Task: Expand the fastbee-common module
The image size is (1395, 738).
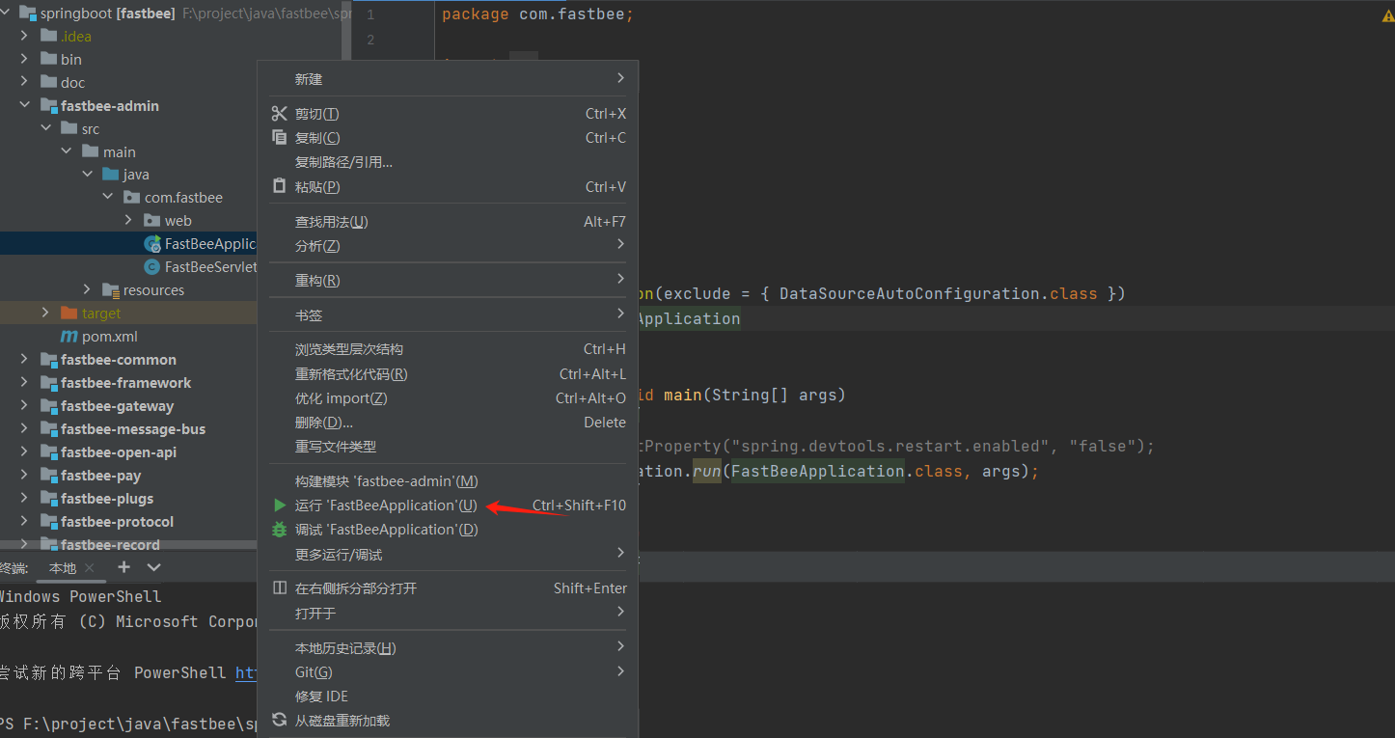Action: pos(24,360)
